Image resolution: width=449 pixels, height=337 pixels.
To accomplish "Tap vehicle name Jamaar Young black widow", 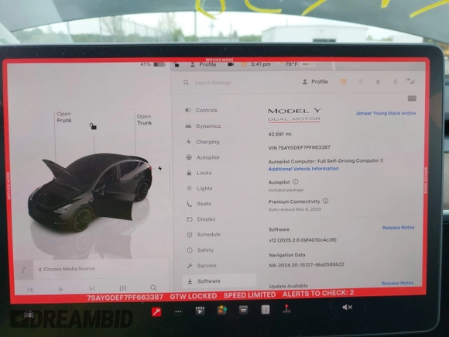I will (x=386, y=113).
